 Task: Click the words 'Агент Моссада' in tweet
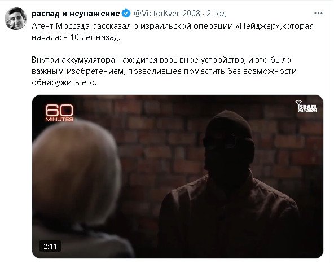tap(61, 26)
